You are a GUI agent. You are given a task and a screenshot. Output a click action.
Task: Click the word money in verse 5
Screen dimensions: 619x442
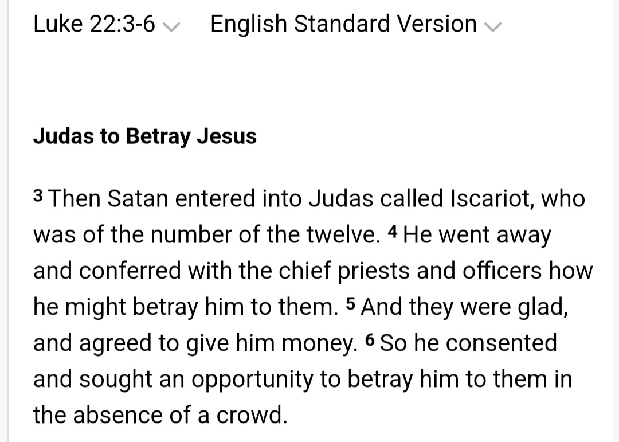(x=319, y=343)
